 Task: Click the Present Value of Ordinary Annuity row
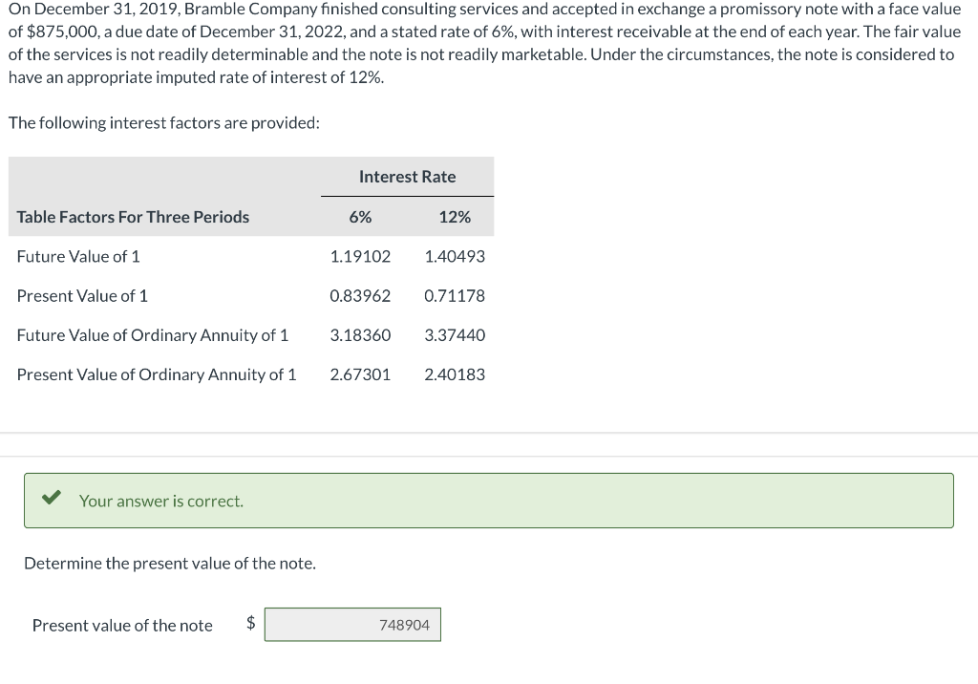pyautogui.click(x=156, y=374)
